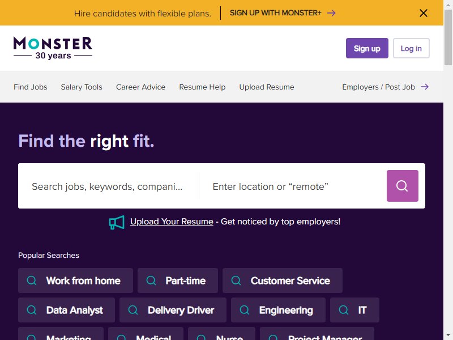Click the Find the right fit. headline
This screenshot has width=453, height=340.
86,141
